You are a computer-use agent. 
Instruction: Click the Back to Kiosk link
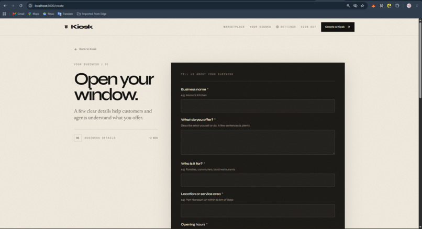click(x=85, y=49)
